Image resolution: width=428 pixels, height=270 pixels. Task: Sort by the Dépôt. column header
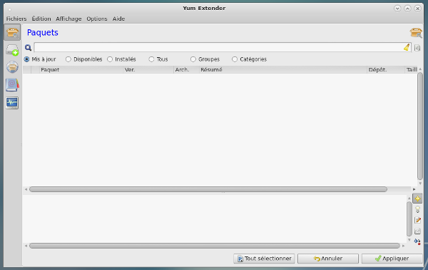386,70
